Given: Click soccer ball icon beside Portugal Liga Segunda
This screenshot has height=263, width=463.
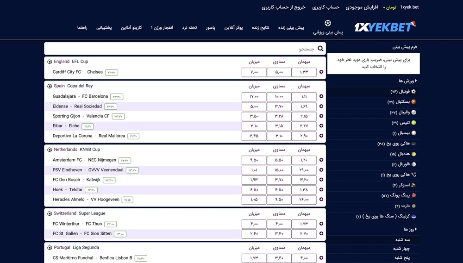Looking at the screenshot, I should click(50, 248).
